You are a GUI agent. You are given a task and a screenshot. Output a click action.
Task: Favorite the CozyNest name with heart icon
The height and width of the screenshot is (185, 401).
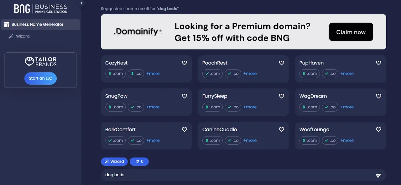pyautogui.click(x=185, y=63)
